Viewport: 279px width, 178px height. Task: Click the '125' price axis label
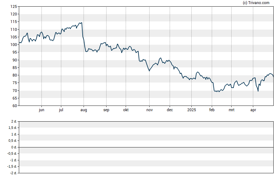tap(14, 7)
